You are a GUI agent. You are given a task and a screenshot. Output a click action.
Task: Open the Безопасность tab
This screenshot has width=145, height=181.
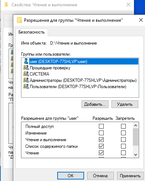32,32
